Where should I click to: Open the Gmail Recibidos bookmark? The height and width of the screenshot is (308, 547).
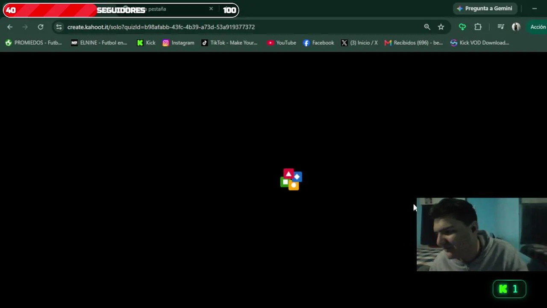coord(414,43)
